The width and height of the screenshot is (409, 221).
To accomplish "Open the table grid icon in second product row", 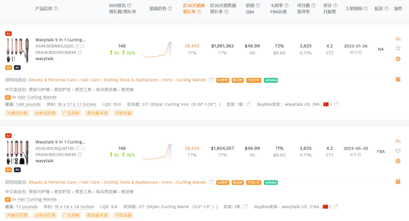I will click(398, 182).
